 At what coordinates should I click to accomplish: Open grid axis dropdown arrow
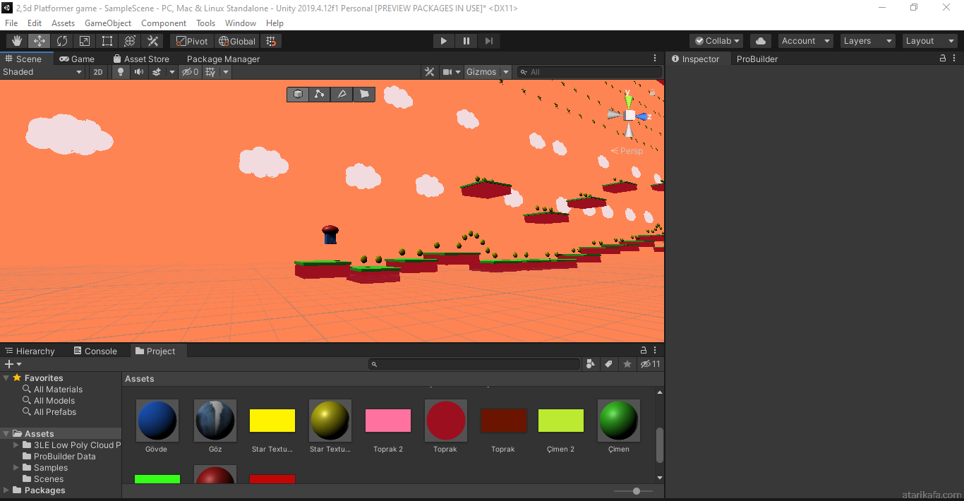coord(226,72)
